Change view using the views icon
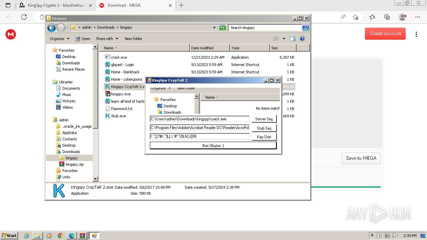The height and width of the screenshot is (240, 427). (276, 39)
